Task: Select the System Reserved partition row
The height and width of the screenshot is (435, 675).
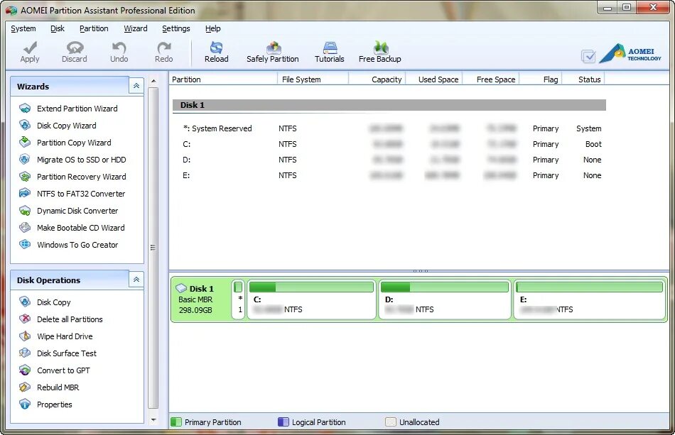Action: [389, 128]
